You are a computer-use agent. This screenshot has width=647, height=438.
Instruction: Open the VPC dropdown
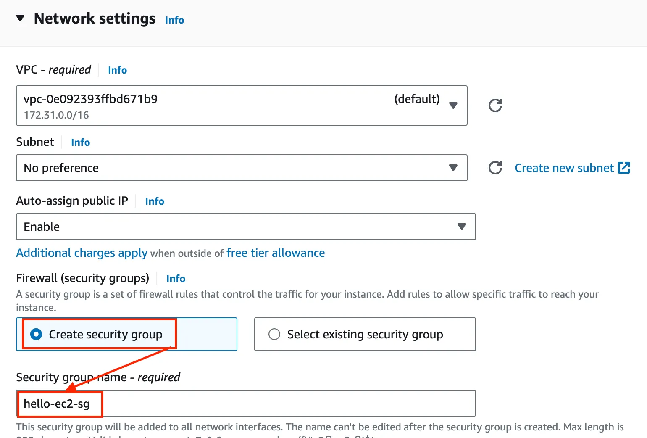[242, 106]
